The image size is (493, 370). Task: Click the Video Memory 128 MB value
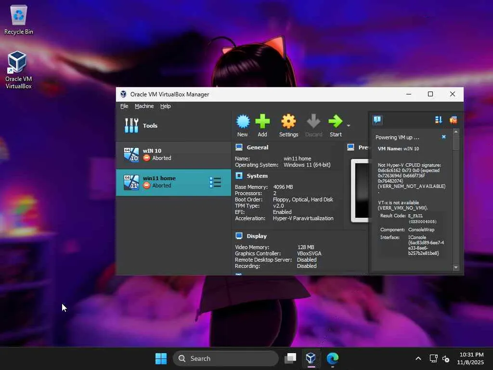(306, 247)
